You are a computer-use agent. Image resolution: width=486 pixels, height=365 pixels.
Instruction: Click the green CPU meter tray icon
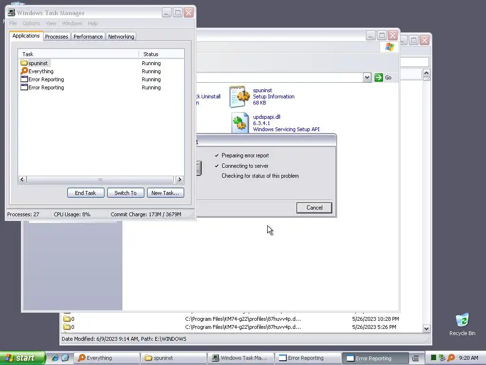pyautogui.click(x=433, y=358)
